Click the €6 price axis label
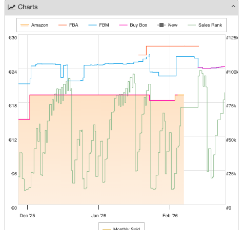The width and height of the screenshot is (243, 230). click(14, 174)
